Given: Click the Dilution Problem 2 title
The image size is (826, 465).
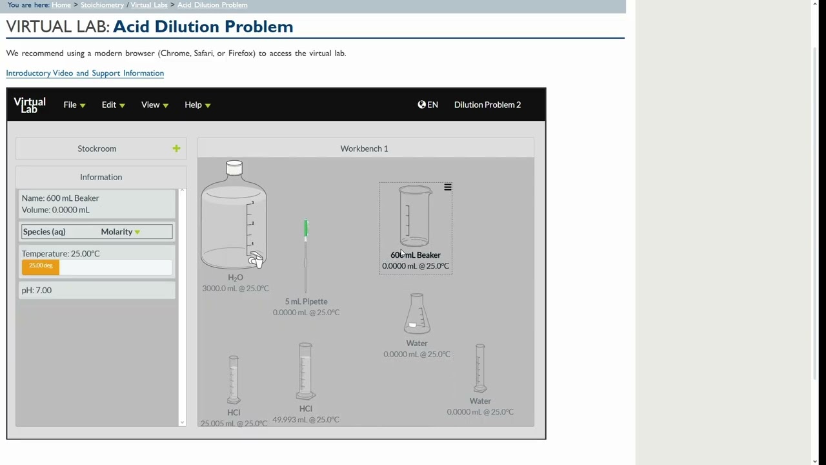Looking at the screenshot, I should tap(487, 105).
